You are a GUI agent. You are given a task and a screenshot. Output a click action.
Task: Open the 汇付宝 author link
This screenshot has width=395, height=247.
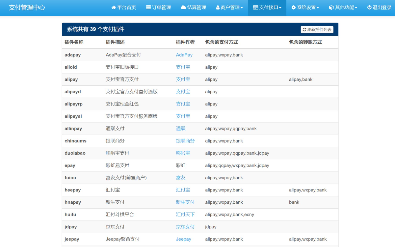pyautogui.click(x=183, y=190)
